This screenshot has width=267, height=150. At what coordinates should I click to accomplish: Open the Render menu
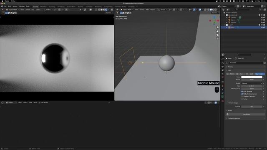pos(15,6)
